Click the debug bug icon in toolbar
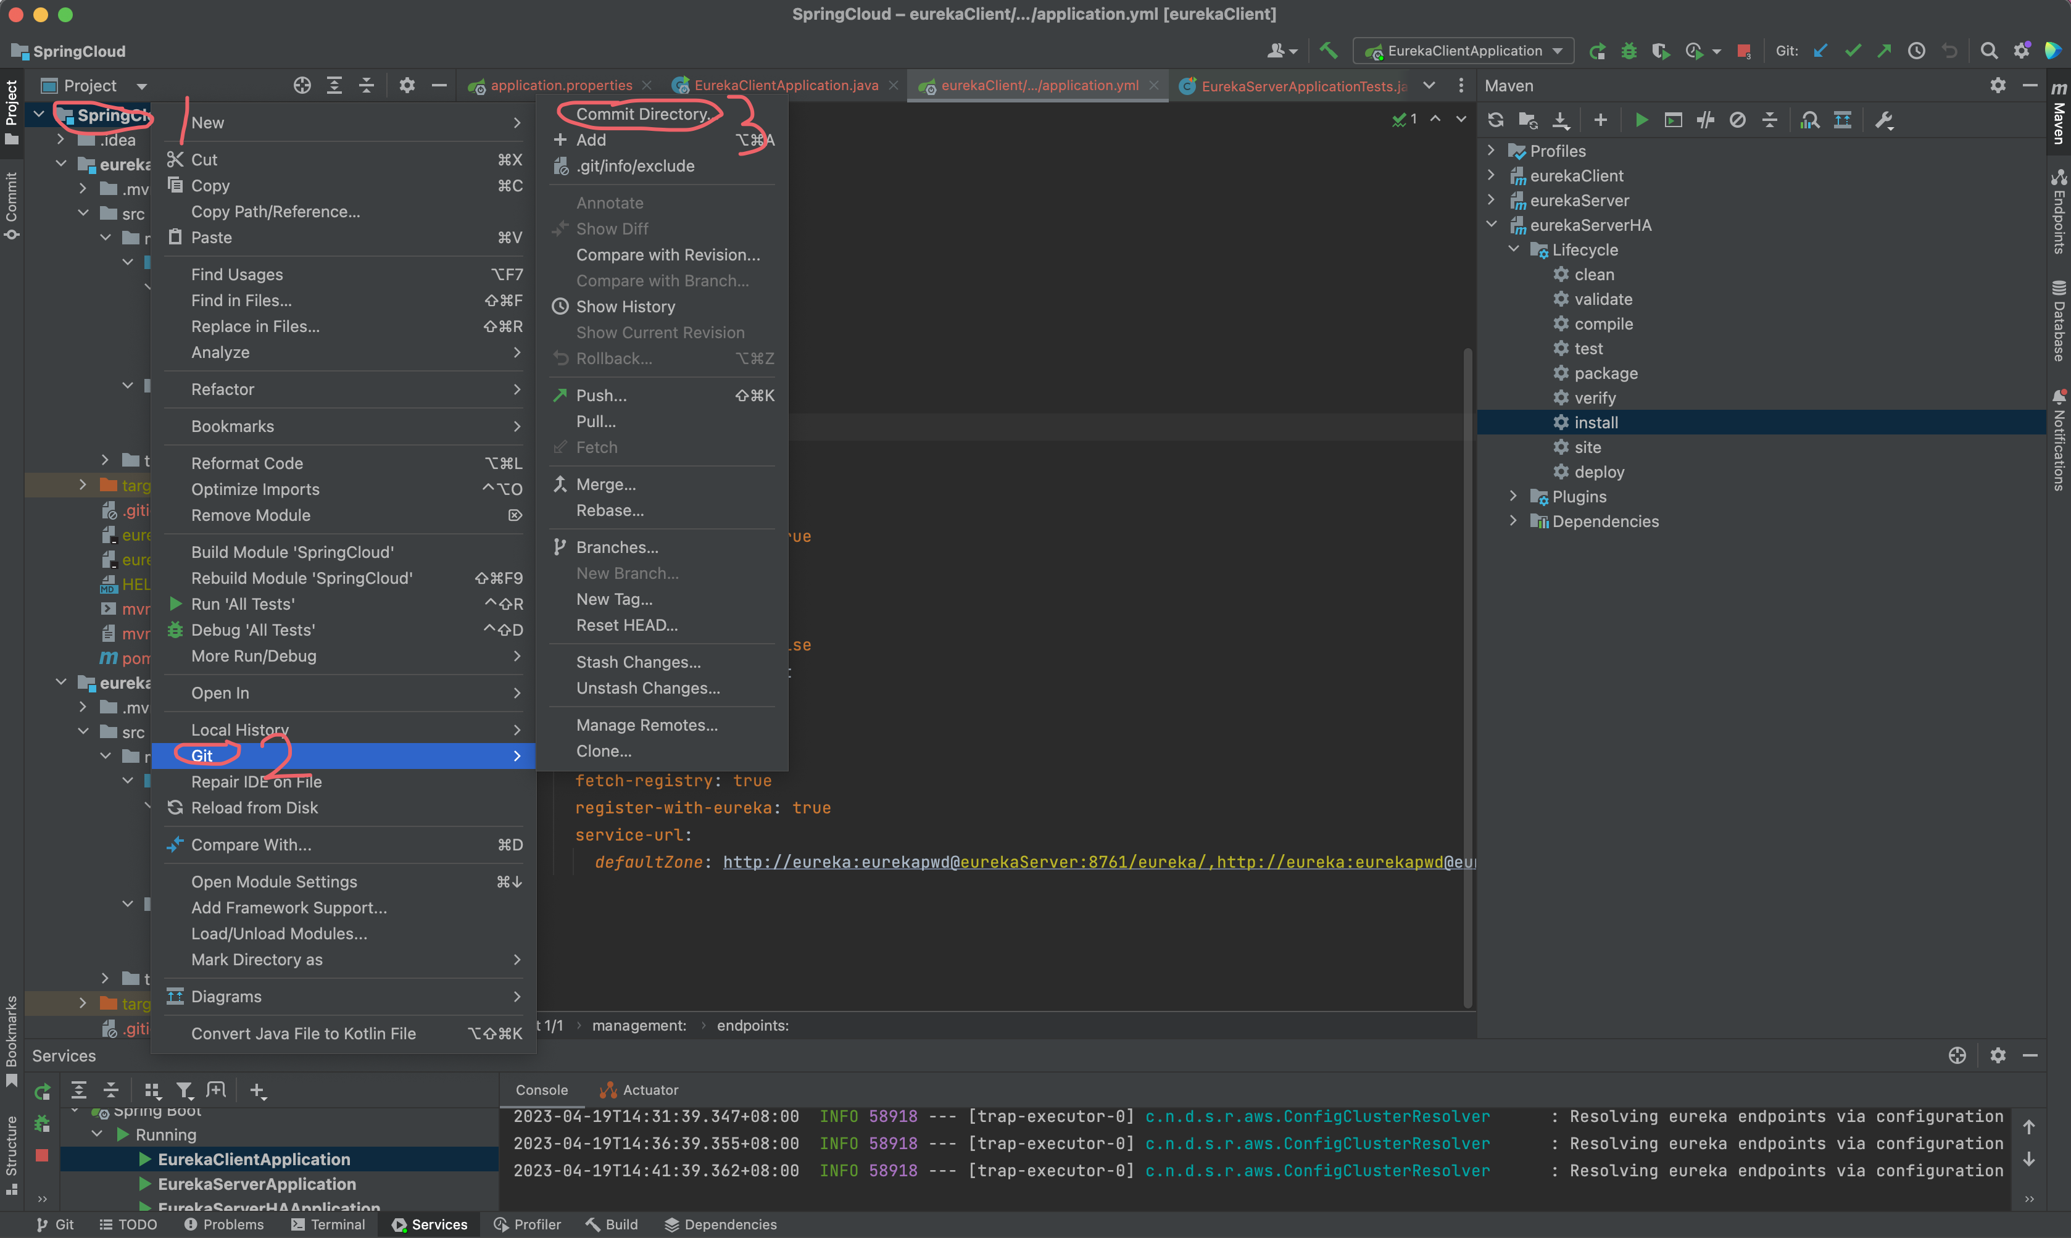Viewport: 2071px width, 1238px height. click(1628, 51)
